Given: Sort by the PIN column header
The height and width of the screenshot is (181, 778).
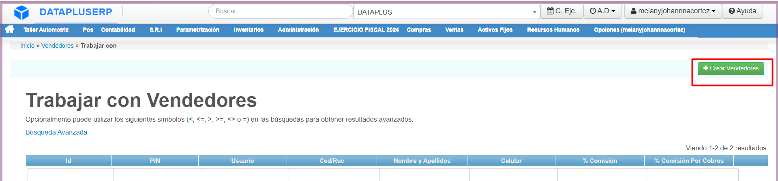Looking at the screenshot, I should point(155,161).
